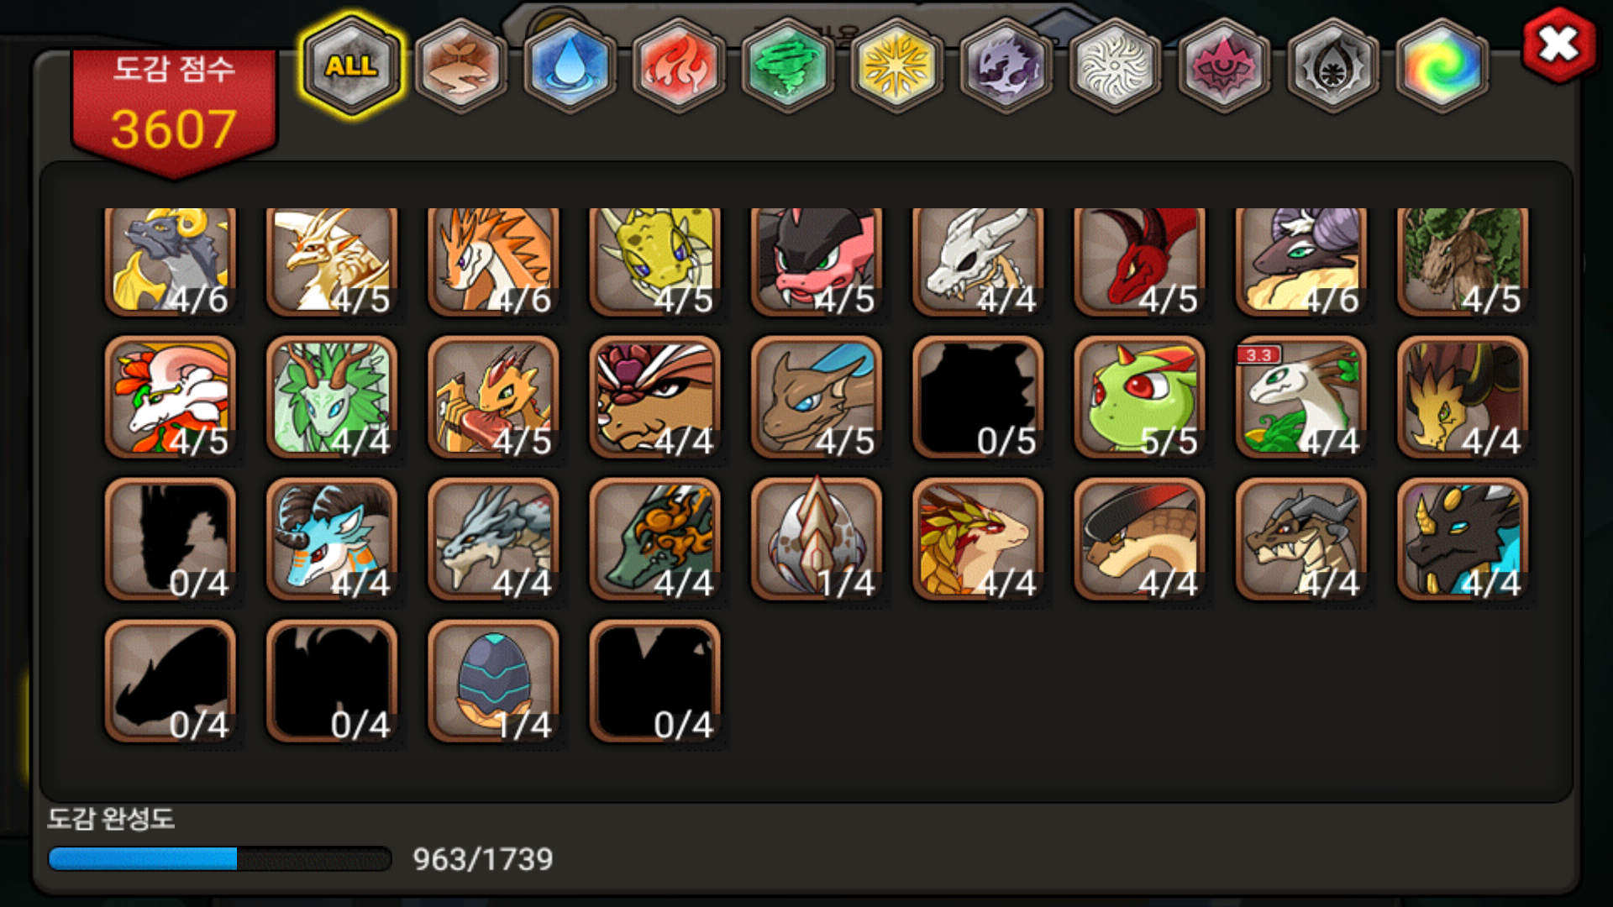This screenshot has width=1613, height=907.
Task: Filter by the purple dark dragon element
Action: tap(1006, 66)
